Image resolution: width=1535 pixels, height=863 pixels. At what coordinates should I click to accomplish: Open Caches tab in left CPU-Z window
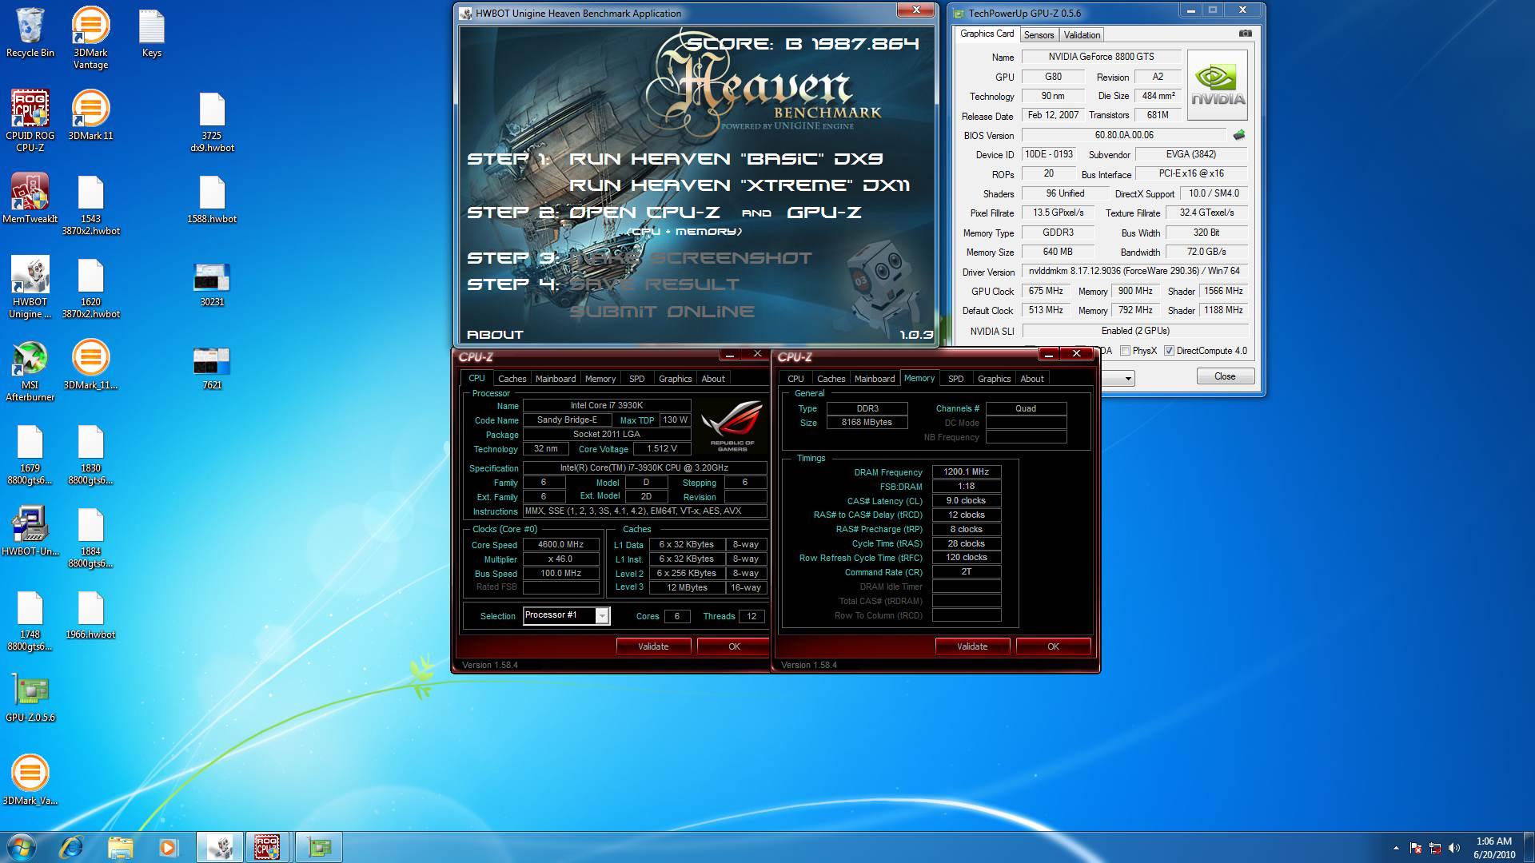512,379
